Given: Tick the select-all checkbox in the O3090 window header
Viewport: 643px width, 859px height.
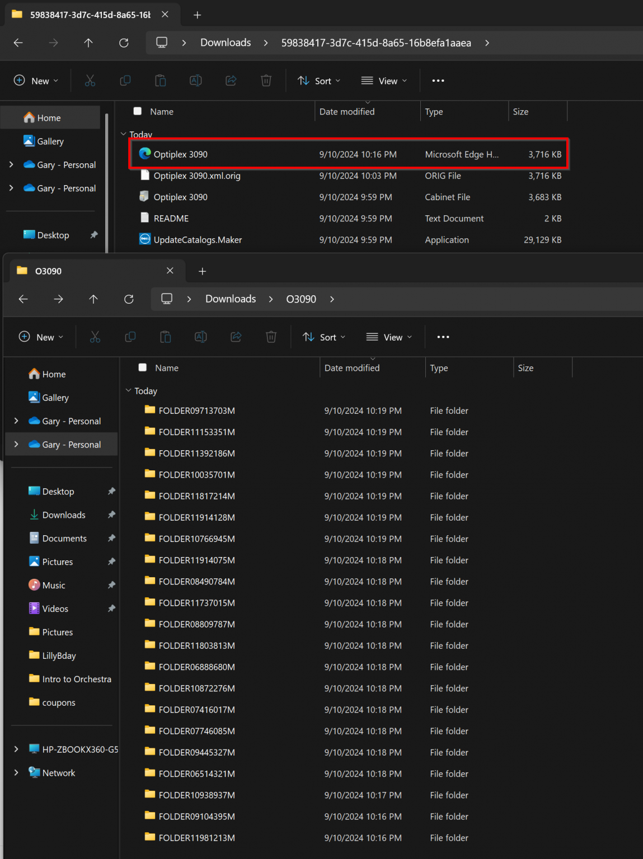Looking at the screenshot, I should 143,367.
